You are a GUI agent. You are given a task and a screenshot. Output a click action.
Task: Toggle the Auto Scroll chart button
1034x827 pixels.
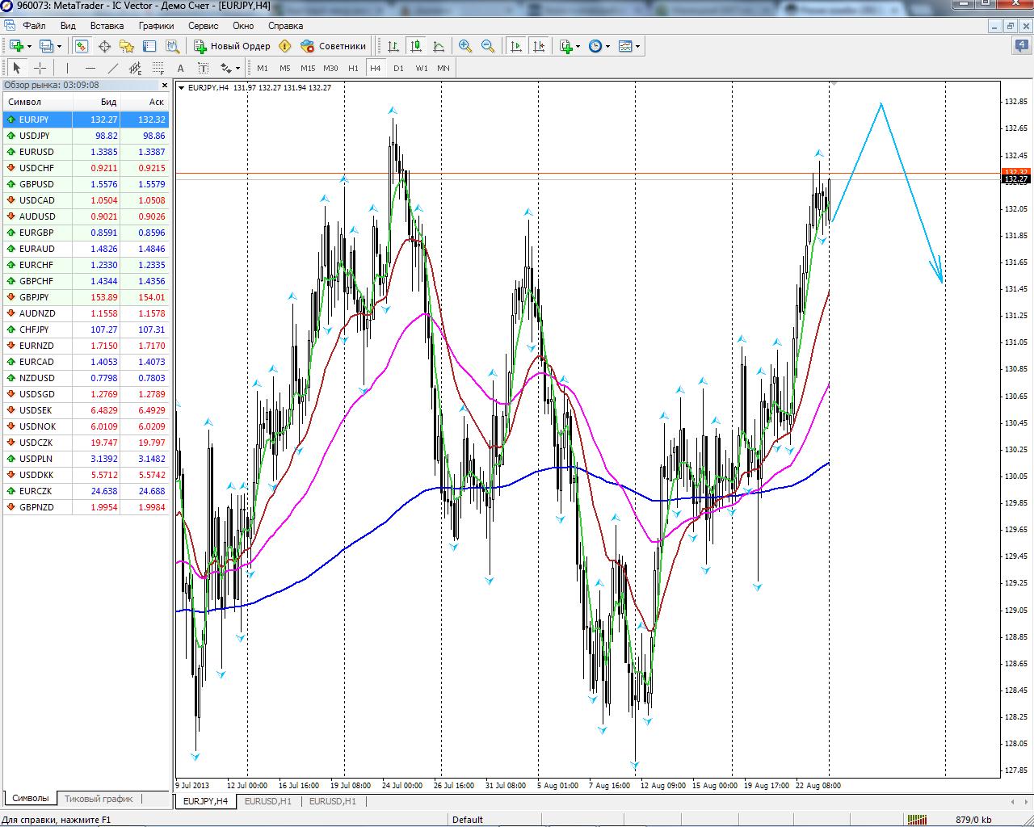516,46
